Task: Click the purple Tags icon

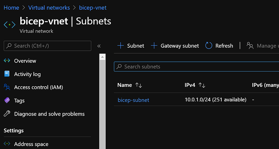Action: 7,100
